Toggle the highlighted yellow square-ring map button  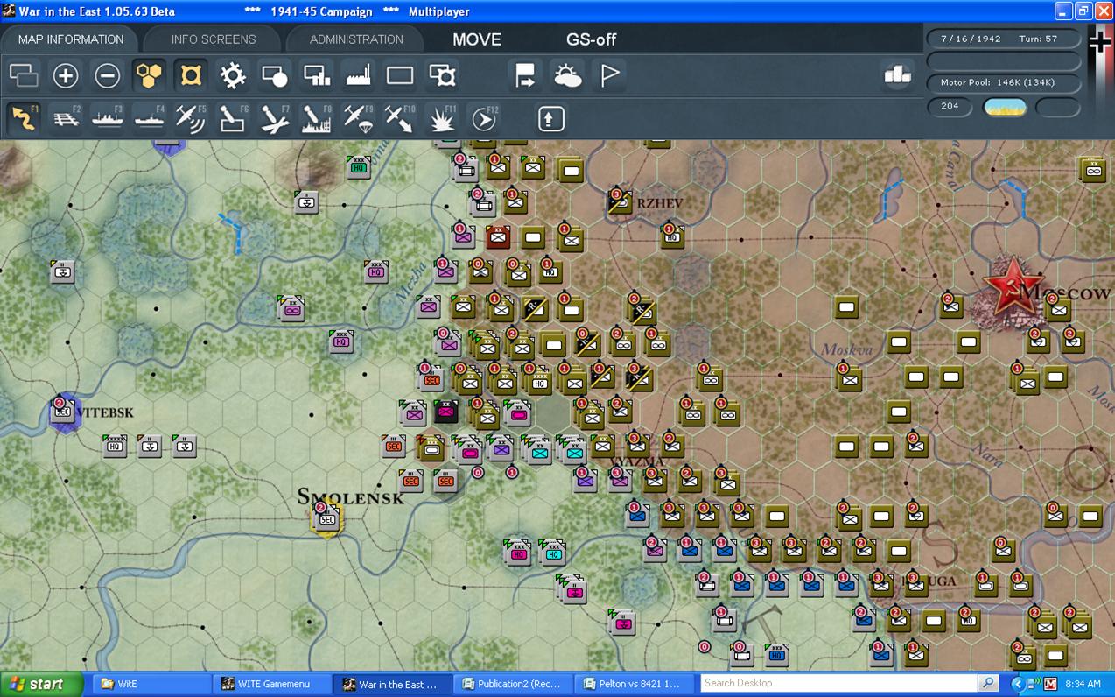pos(191,76)
